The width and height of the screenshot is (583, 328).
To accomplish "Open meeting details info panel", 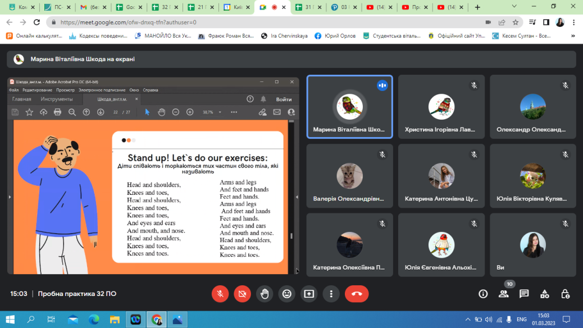I will (x=483, y=294).
